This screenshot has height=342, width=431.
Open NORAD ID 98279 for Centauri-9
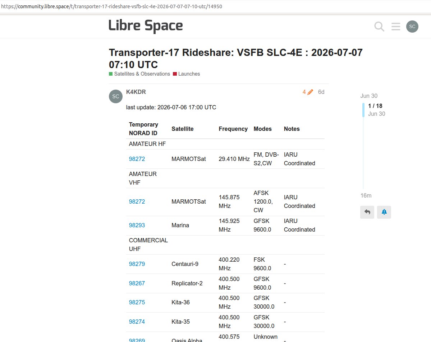[x=137, y=264]
